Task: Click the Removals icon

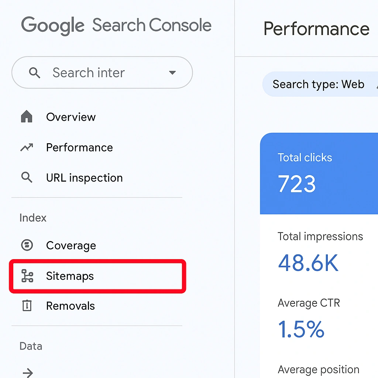Action: 27,306
